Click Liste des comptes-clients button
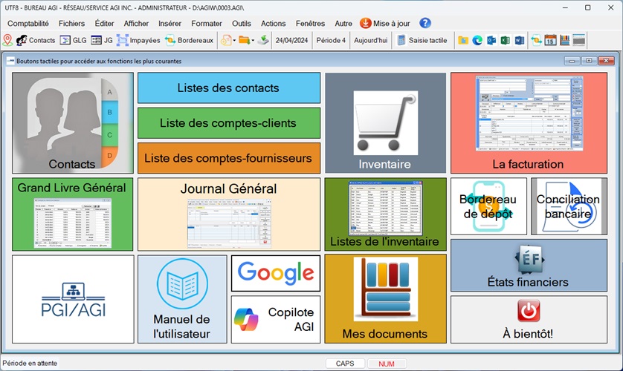623x371 pixels. 229,123
